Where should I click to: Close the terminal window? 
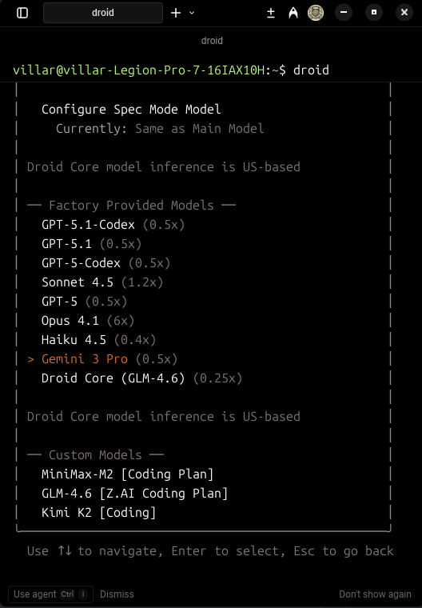(x=404, y=13)
